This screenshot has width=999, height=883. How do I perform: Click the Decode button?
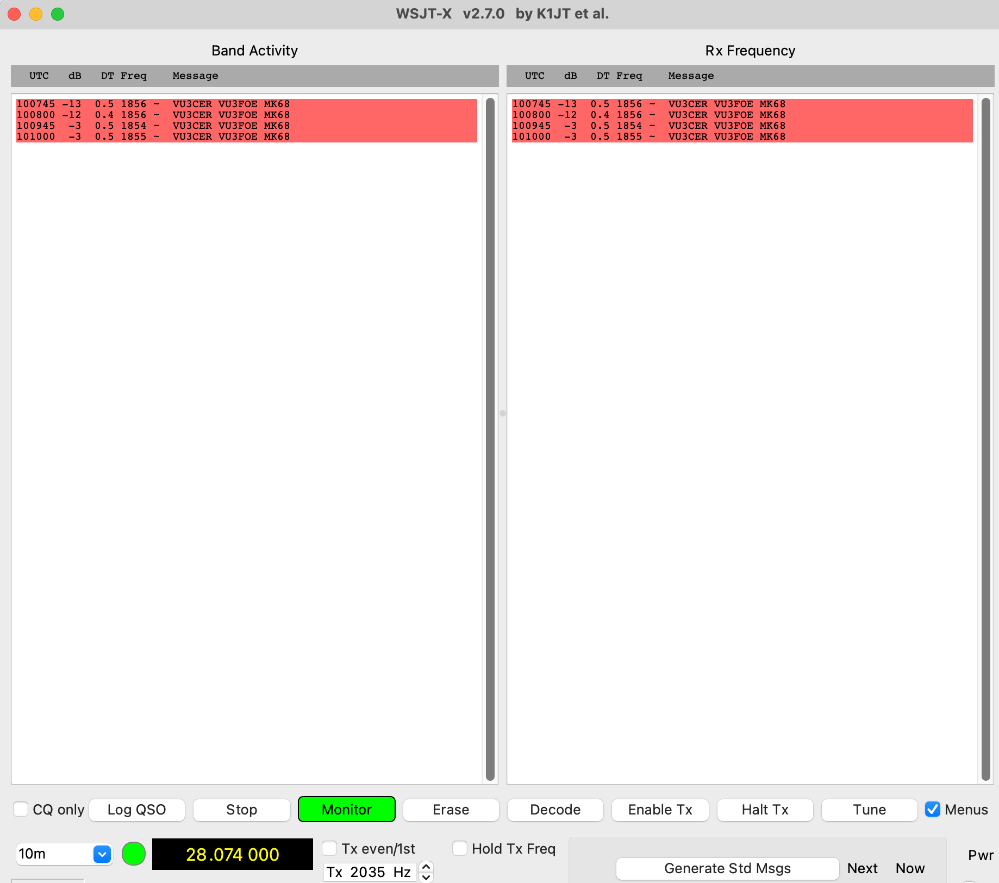[x=555, y=810]
